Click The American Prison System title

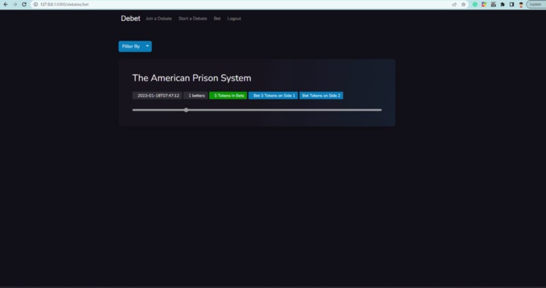tap(192, 78)
